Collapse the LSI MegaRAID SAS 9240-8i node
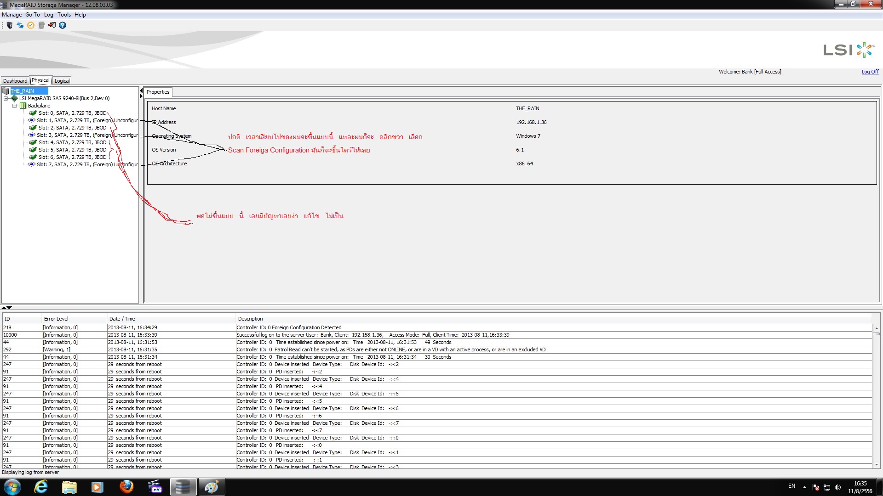 tap(6, 98)
